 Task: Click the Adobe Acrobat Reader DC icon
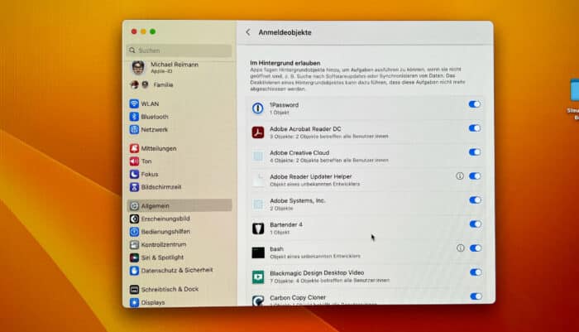point(258,132)
